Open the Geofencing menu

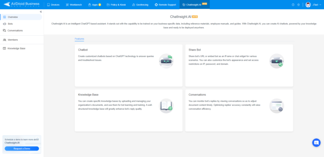140,5
